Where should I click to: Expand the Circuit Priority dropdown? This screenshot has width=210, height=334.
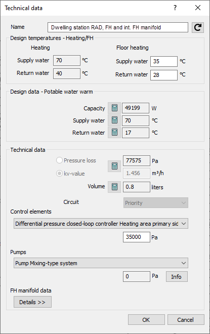coord(156,203)
